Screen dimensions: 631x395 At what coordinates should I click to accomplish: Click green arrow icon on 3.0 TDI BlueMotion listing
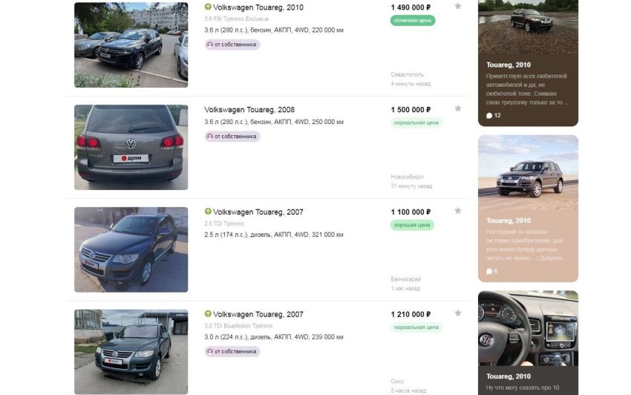pos(208,315)
